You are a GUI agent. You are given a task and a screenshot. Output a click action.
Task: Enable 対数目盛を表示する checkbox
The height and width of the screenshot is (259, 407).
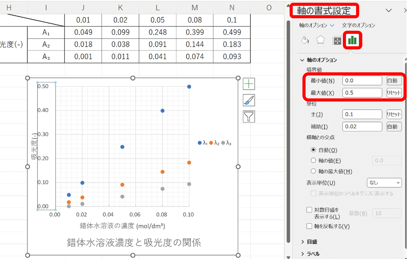point(309,210)
